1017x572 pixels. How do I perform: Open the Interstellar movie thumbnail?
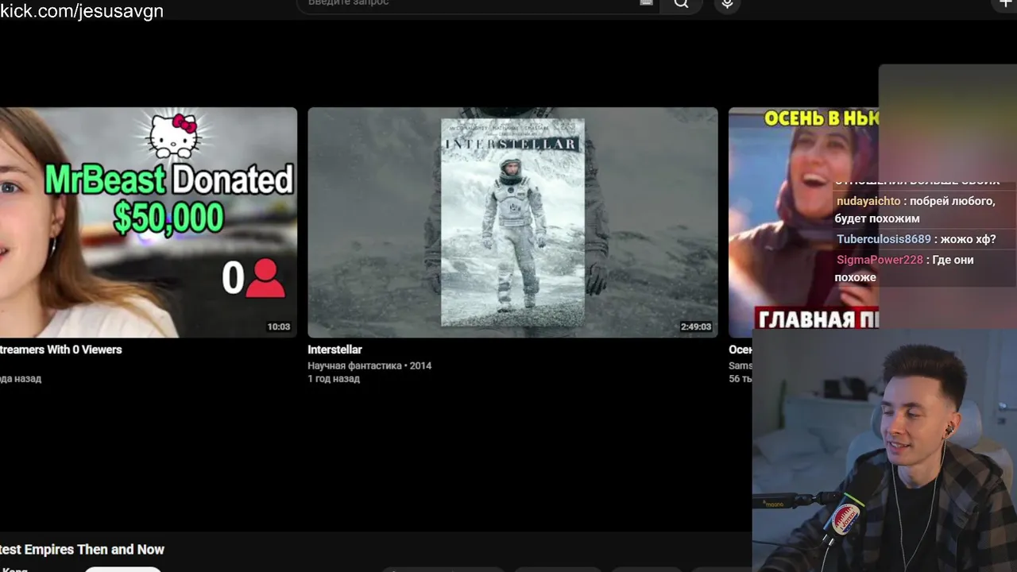coord(512,222)
